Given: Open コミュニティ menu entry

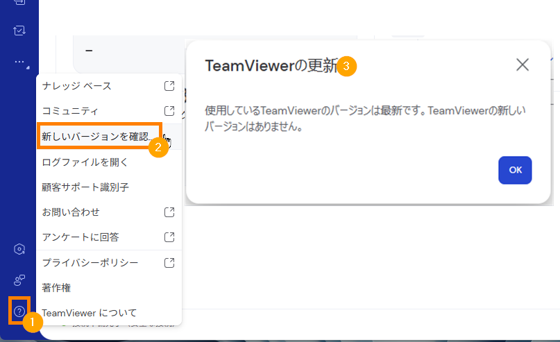Looking at the screenshot, I should tap(109, 111).
